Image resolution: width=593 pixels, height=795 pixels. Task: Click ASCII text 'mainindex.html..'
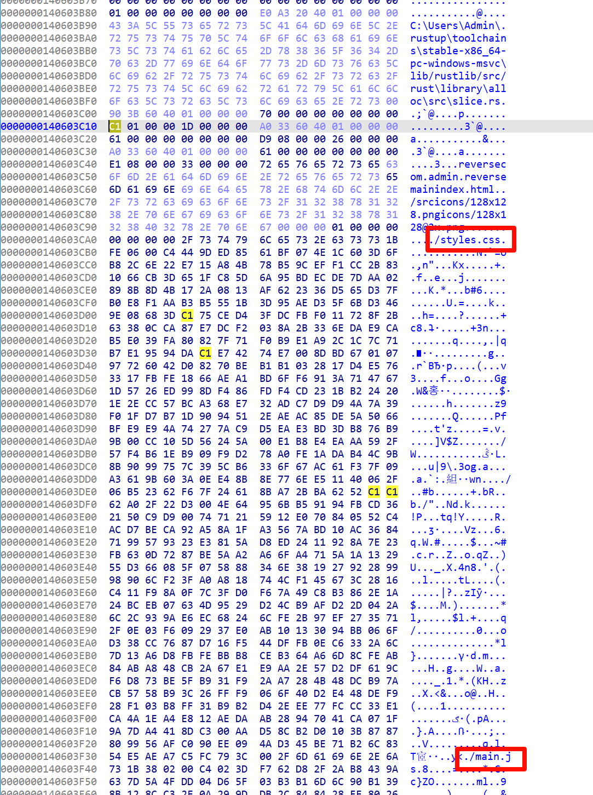coord(458,190)
